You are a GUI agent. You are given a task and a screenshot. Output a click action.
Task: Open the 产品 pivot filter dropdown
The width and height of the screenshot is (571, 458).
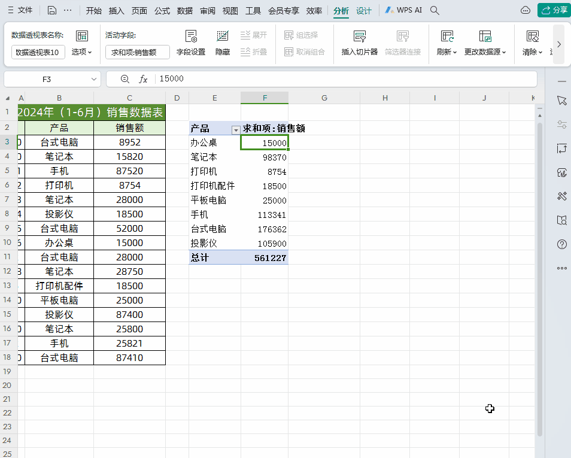coord(236,130)
